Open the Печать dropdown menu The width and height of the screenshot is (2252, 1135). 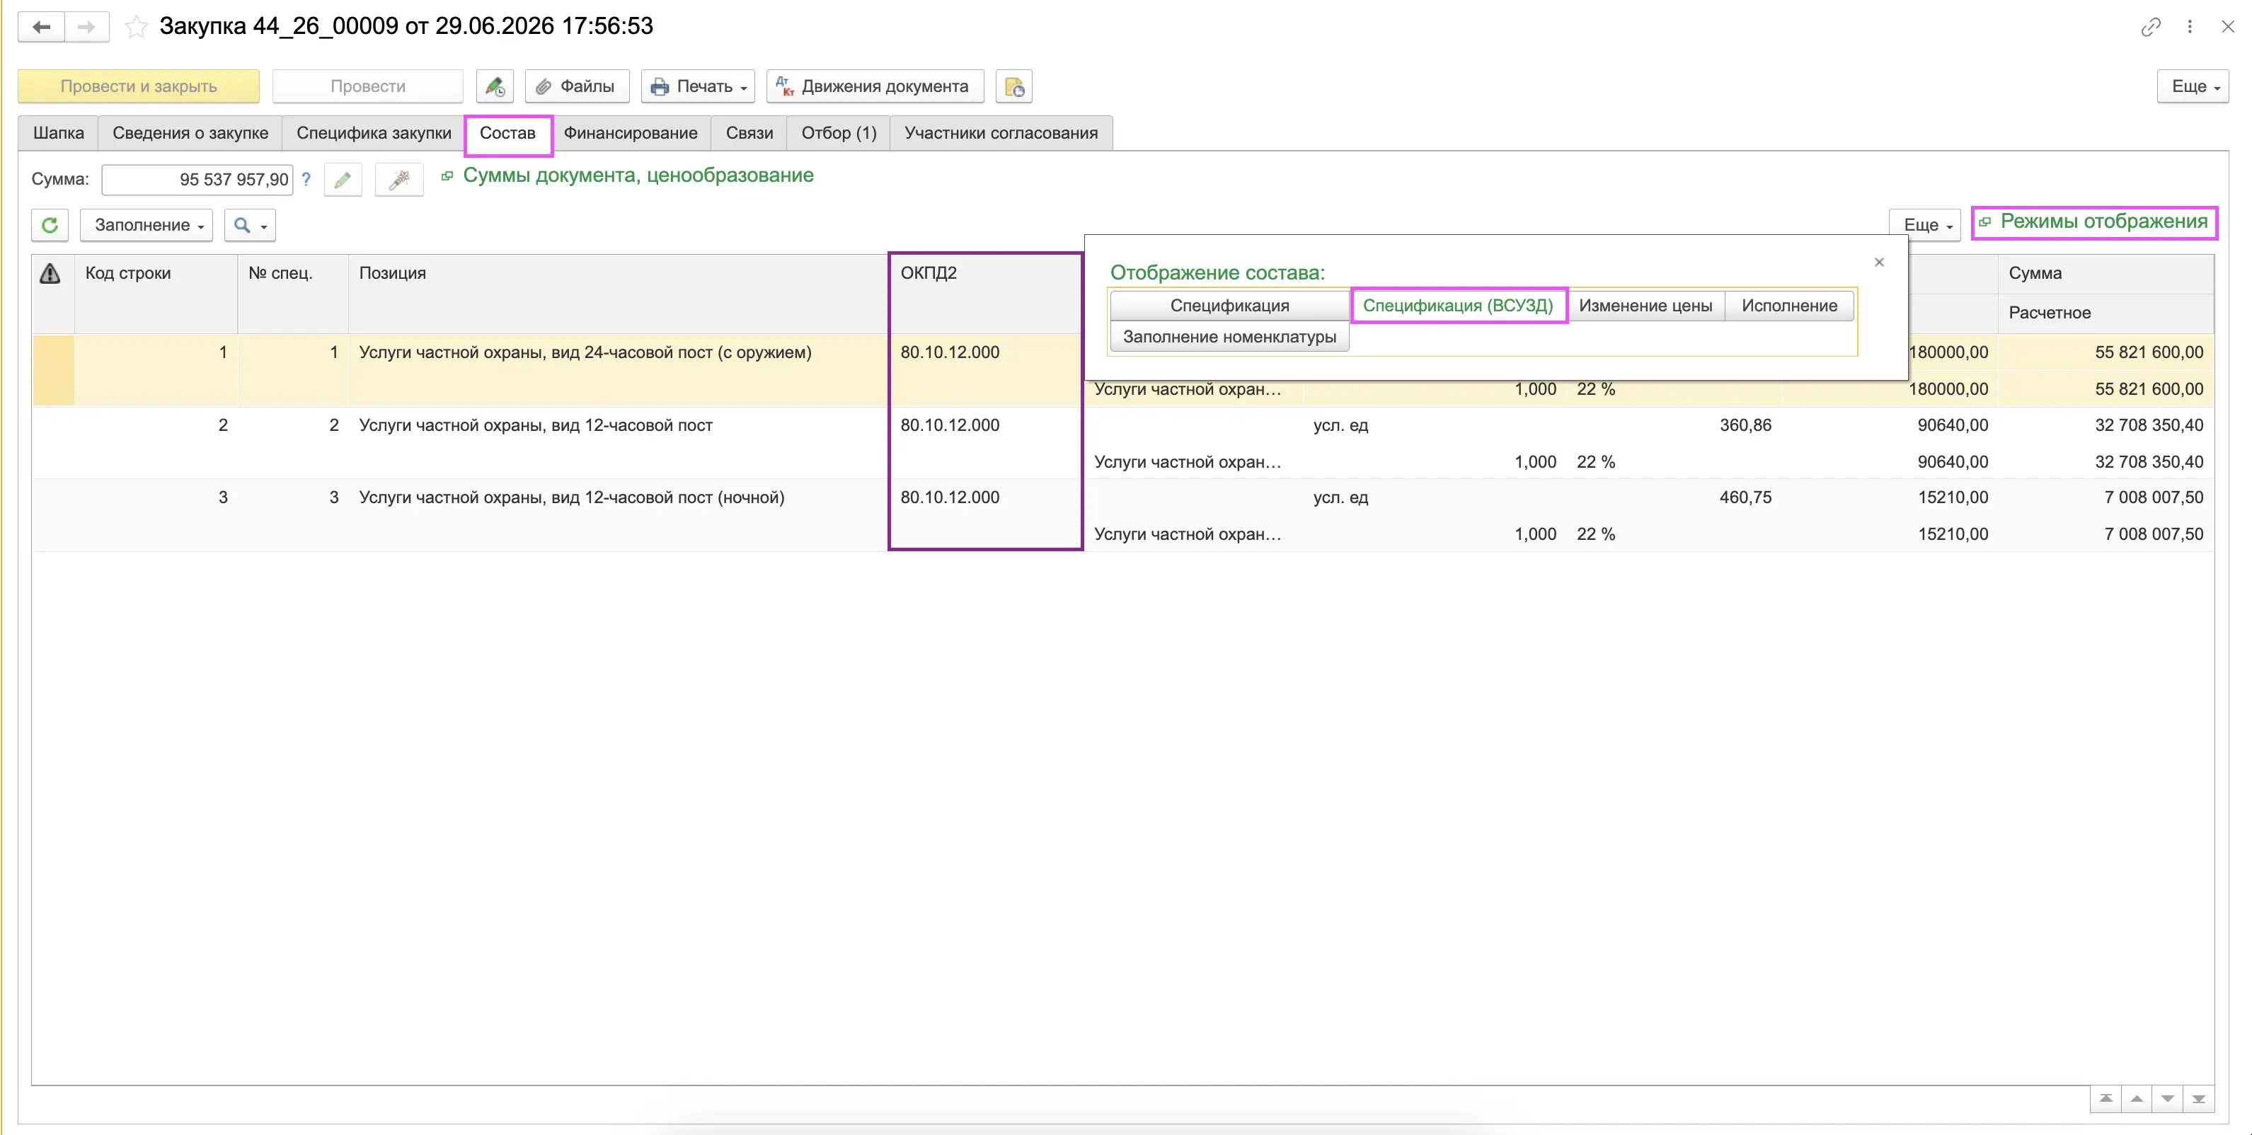[698, 86]
